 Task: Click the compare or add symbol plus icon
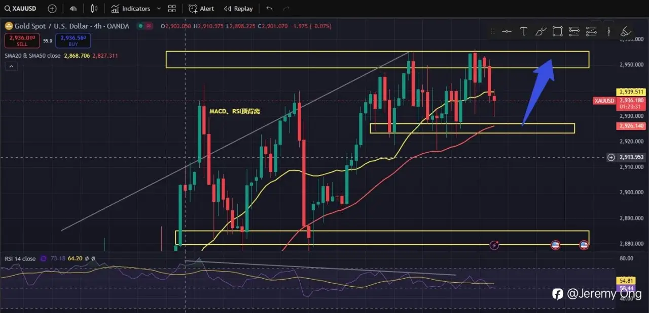52,9
